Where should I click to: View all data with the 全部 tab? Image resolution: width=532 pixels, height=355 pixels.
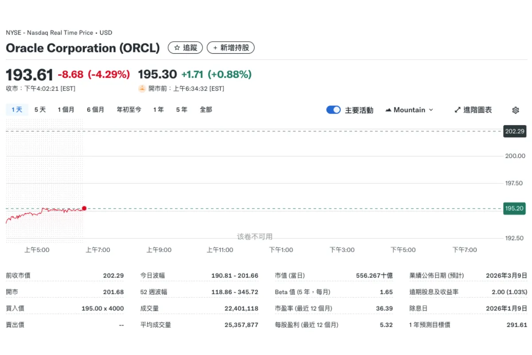206,109
